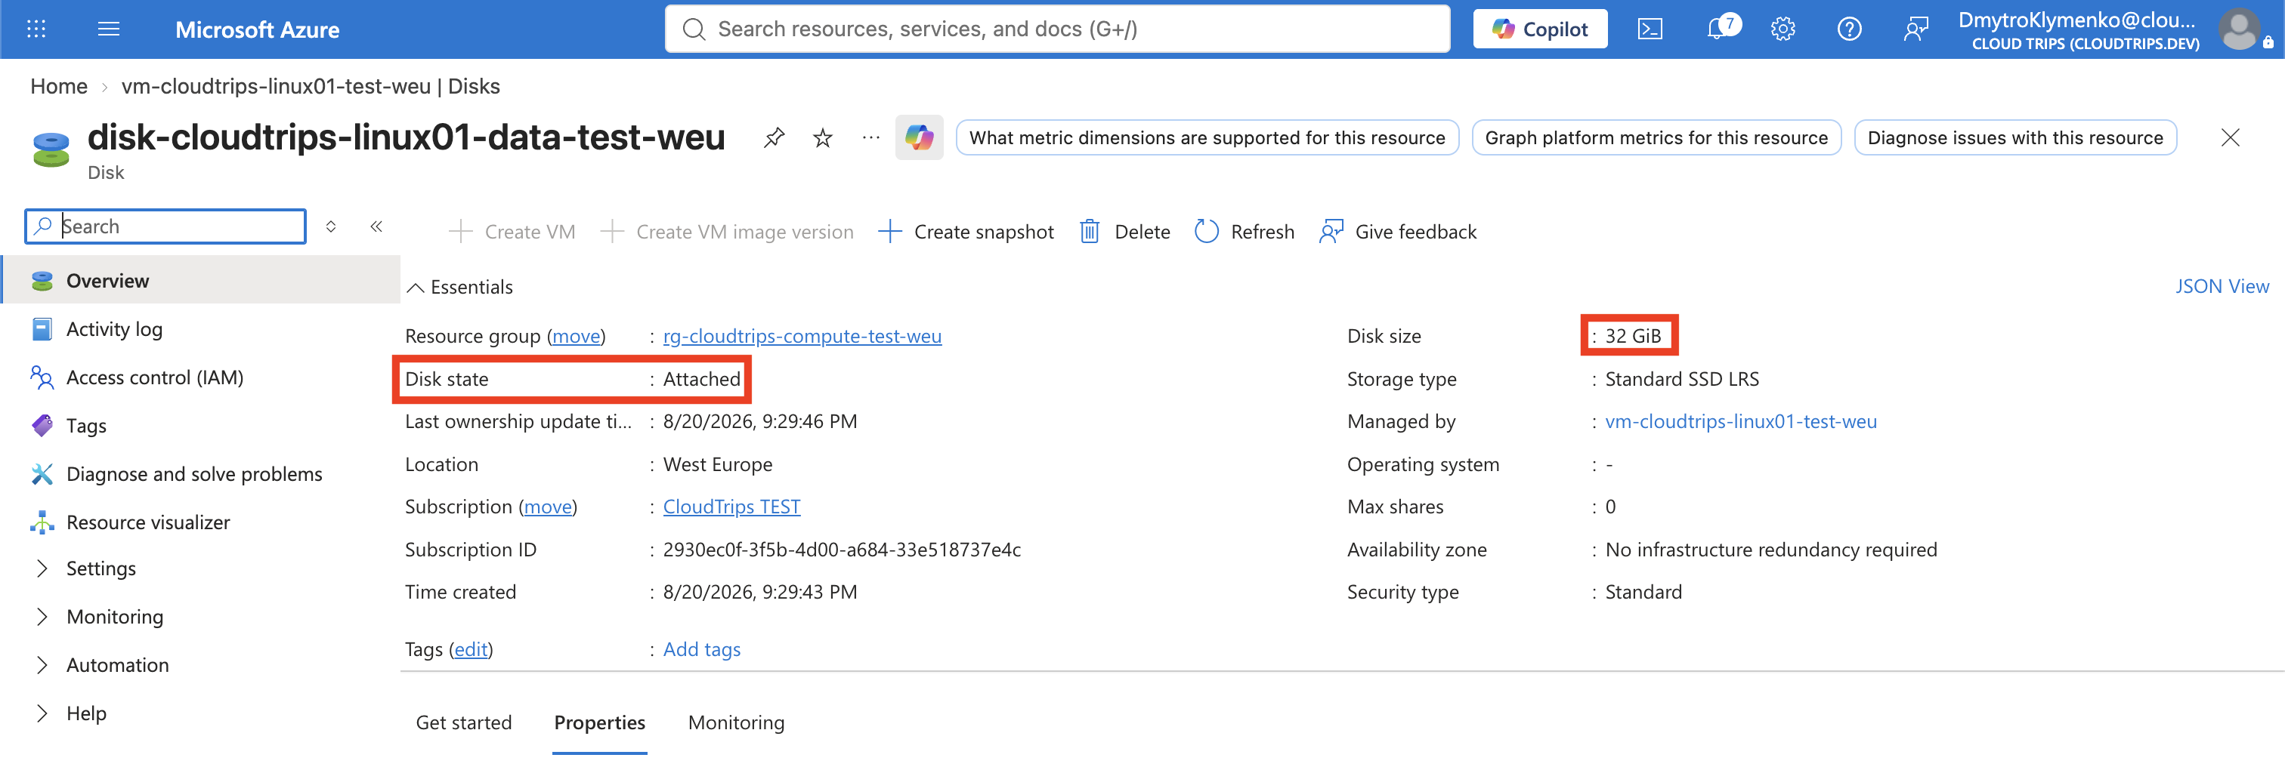This screenshot has width=2285, height=767.
Task: Collapse the sidebar menu with double chevron
Action: click(x=376, y=226)
